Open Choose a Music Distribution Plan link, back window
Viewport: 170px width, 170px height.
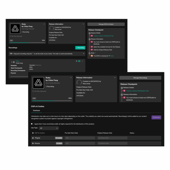click(x=104, y=36)
